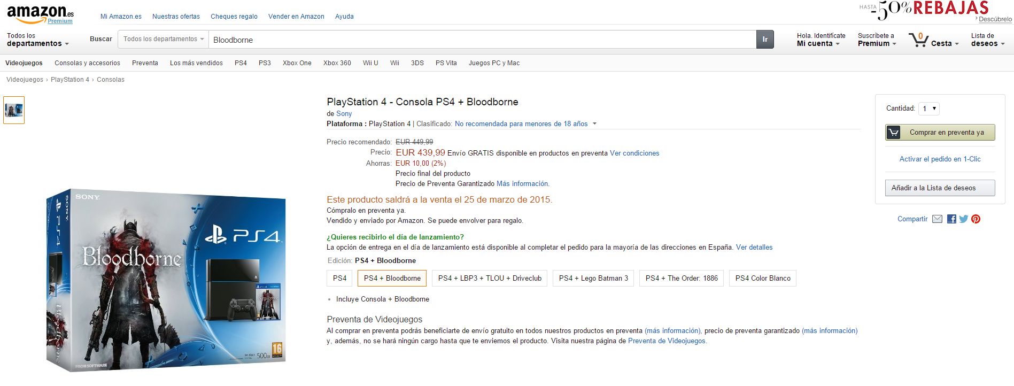Image resolution: width=1014 pixels, height=386 pixels.
Task: Open the PS4 category tab
Action: (241, 63)
